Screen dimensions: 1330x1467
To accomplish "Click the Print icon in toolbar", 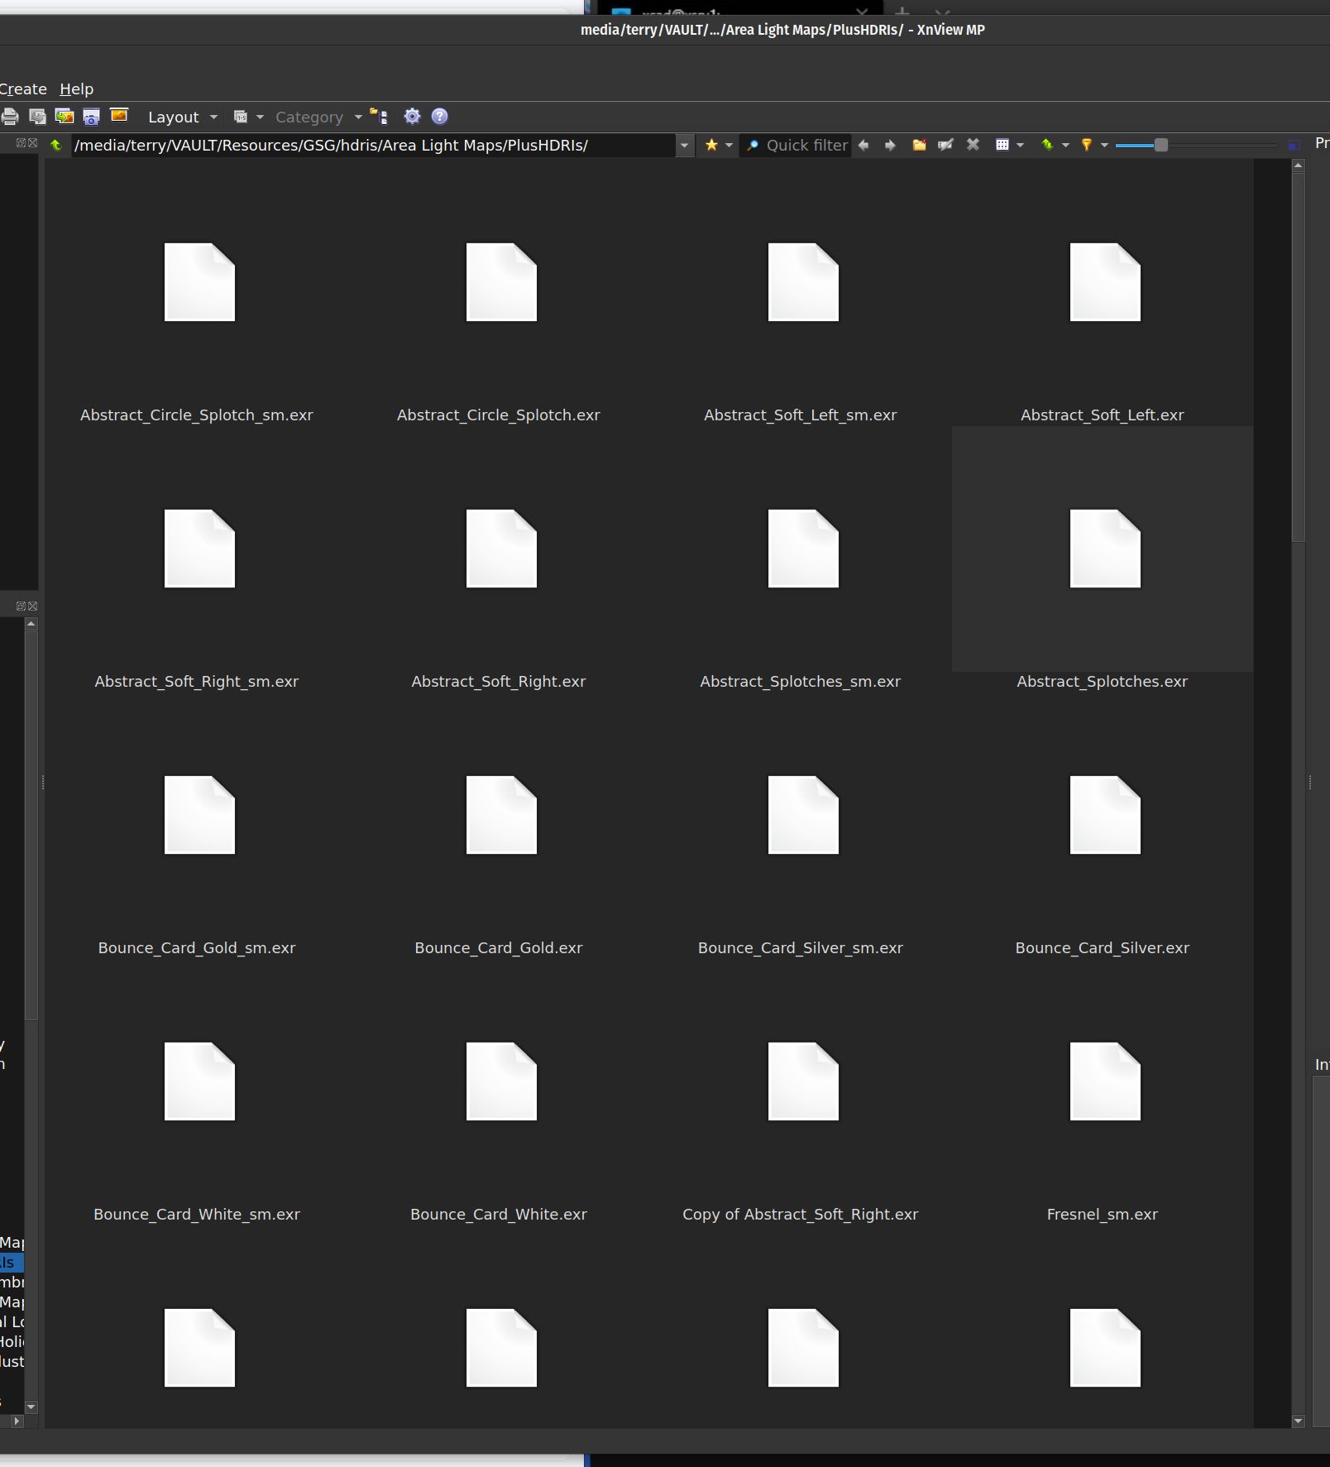I will [10, 117].
